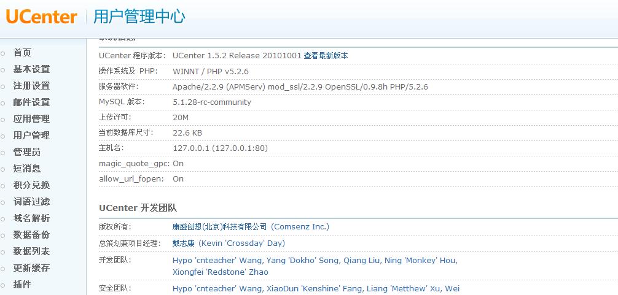Click the allow_url_fopen label
The image size is (618, 295).
click(131, 179)
